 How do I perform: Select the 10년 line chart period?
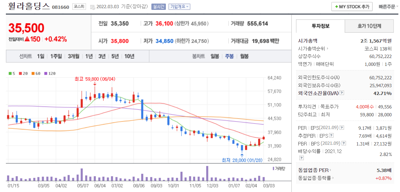tap(129, 56)
